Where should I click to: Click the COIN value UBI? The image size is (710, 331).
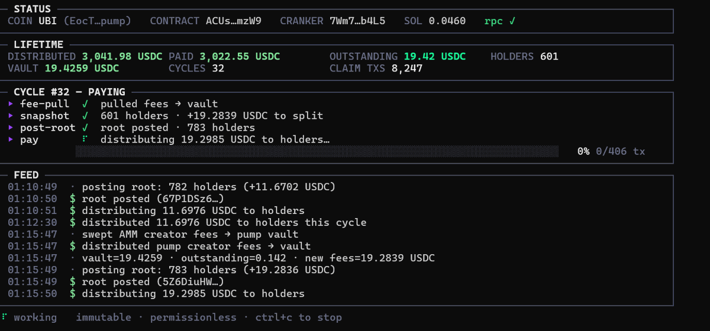(48, 21)
